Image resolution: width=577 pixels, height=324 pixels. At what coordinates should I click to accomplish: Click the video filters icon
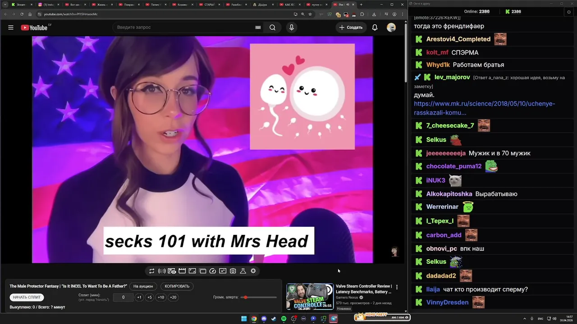click(x=223, y=271)
